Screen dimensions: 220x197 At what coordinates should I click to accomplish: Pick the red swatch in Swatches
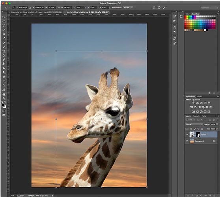pyautogui.click(x=185, y=17)
